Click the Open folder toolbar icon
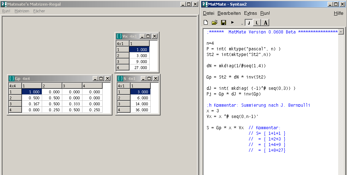This screenshot has height=175, width=347. (x=214, y=23)
